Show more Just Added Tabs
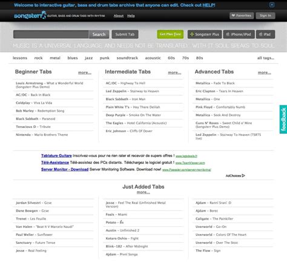 point(143,192)
